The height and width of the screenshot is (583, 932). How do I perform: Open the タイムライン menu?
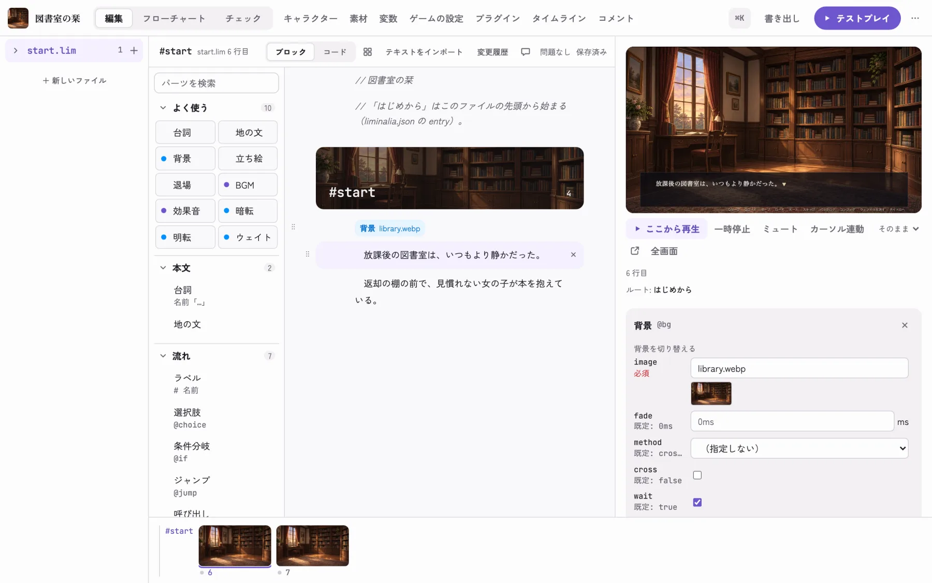pyautogui.click(x=559, y=18)
